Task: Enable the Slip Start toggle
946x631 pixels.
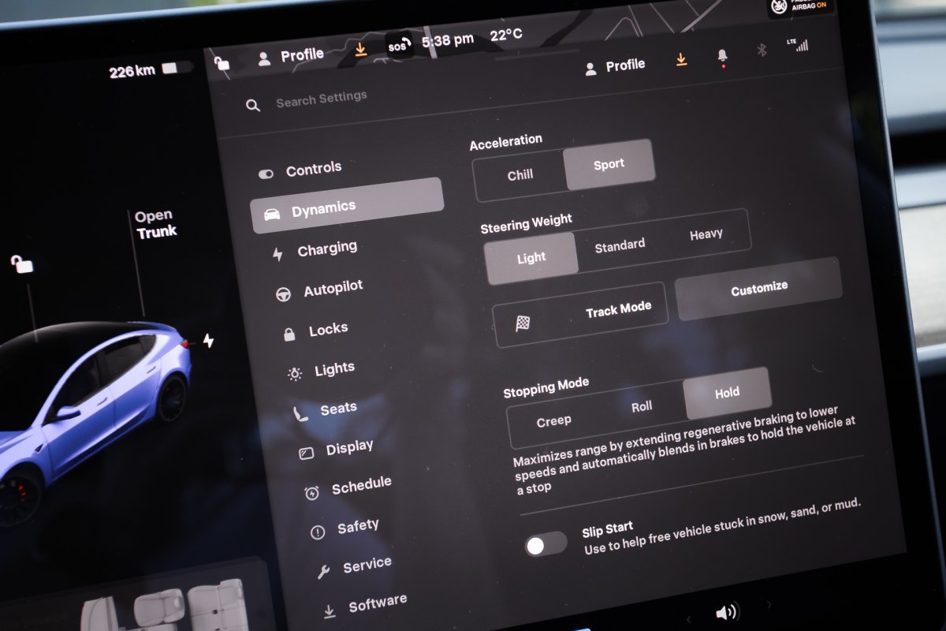Action: (x=546, y=544)
